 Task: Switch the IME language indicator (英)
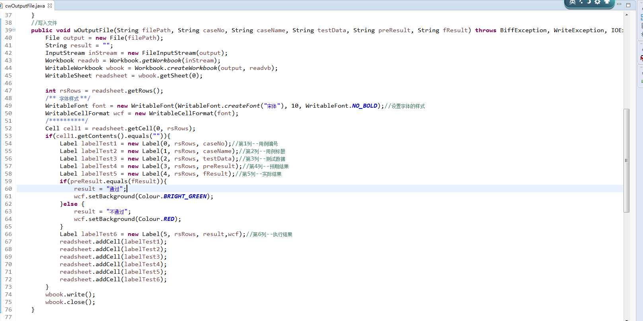tap(573, 2)
